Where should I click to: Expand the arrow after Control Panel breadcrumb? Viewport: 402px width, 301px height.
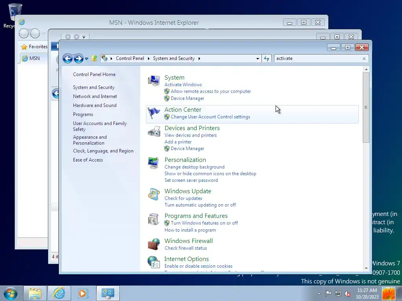[149, 59]
